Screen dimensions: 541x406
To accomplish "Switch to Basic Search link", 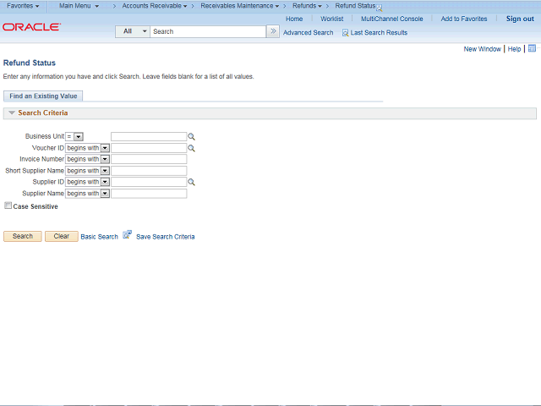I will [100, 237].
